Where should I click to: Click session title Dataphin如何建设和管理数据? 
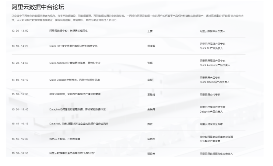pyautogui.click(x=66, y=110)
